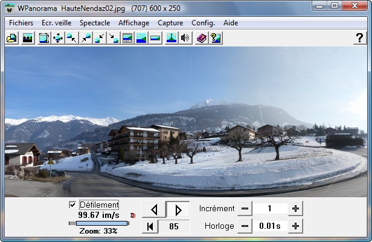Click the open file folder icon
Screen dimensions: 372x242
[11, 38]
